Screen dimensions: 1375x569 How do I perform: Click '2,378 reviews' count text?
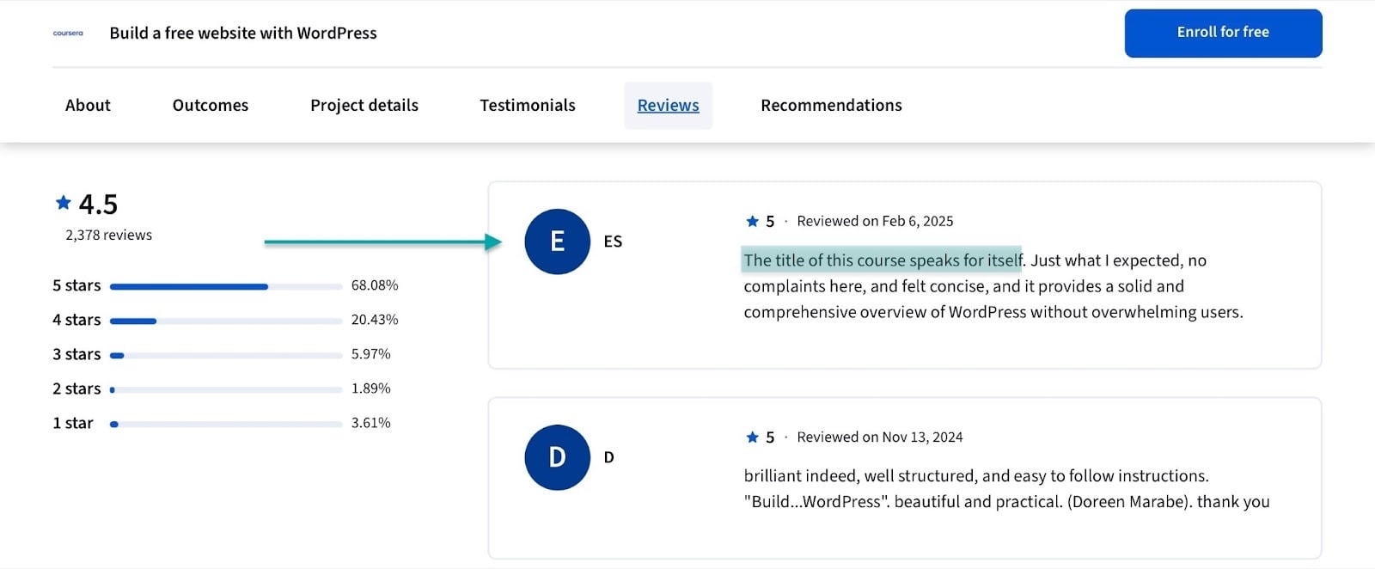click(109, 235)
